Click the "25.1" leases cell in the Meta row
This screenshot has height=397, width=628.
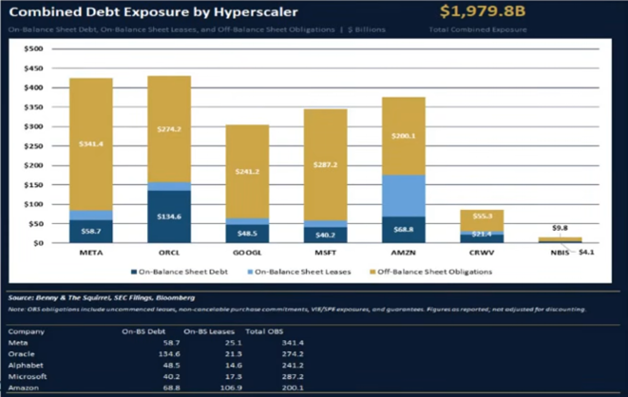[234, 343]
